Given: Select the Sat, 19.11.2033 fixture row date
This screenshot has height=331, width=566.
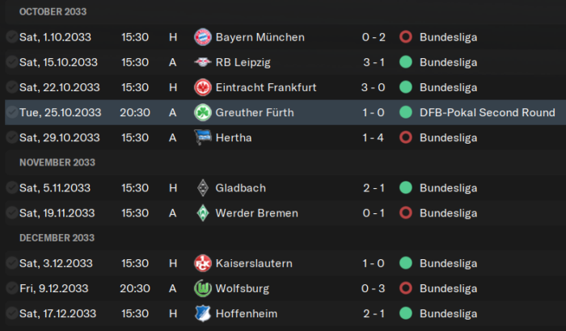Looking at the screenshot, I should point(57,213).
